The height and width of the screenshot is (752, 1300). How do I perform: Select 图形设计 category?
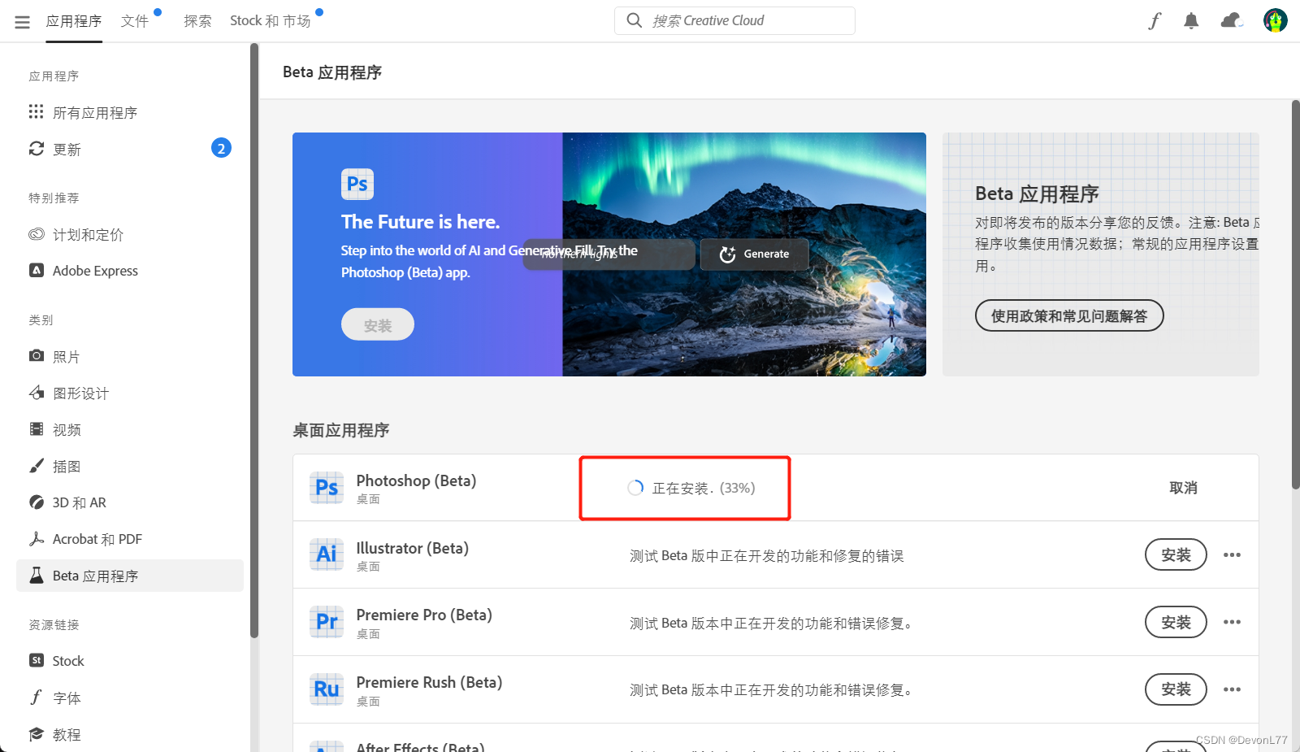point(130,393)
